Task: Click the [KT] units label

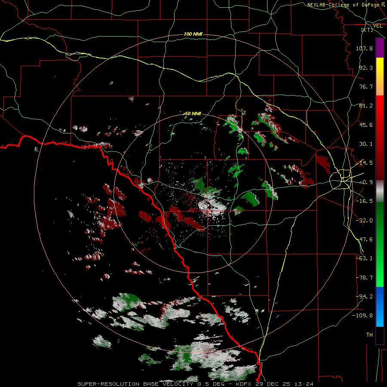Action: pos(367,30)
